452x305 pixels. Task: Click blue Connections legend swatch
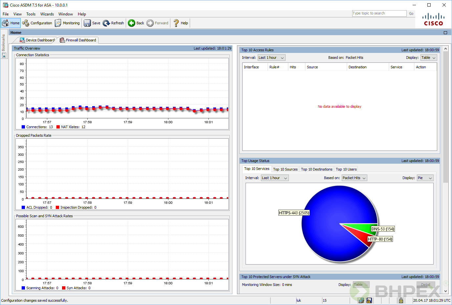coord(23,127)
